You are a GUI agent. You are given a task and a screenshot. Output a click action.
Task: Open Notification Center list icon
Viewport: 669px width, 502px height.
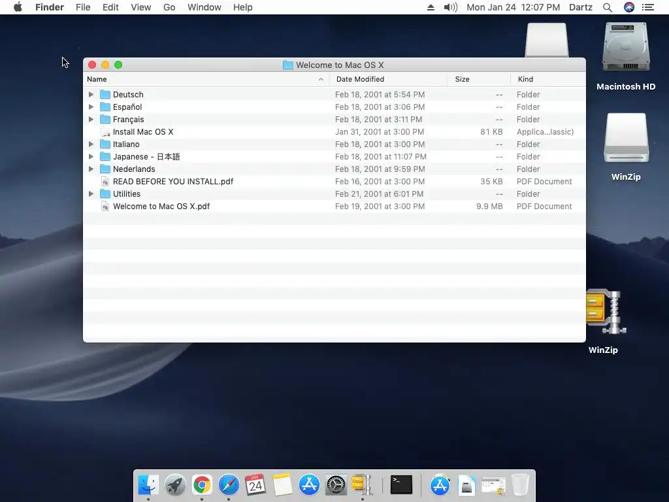click(648, 7)
